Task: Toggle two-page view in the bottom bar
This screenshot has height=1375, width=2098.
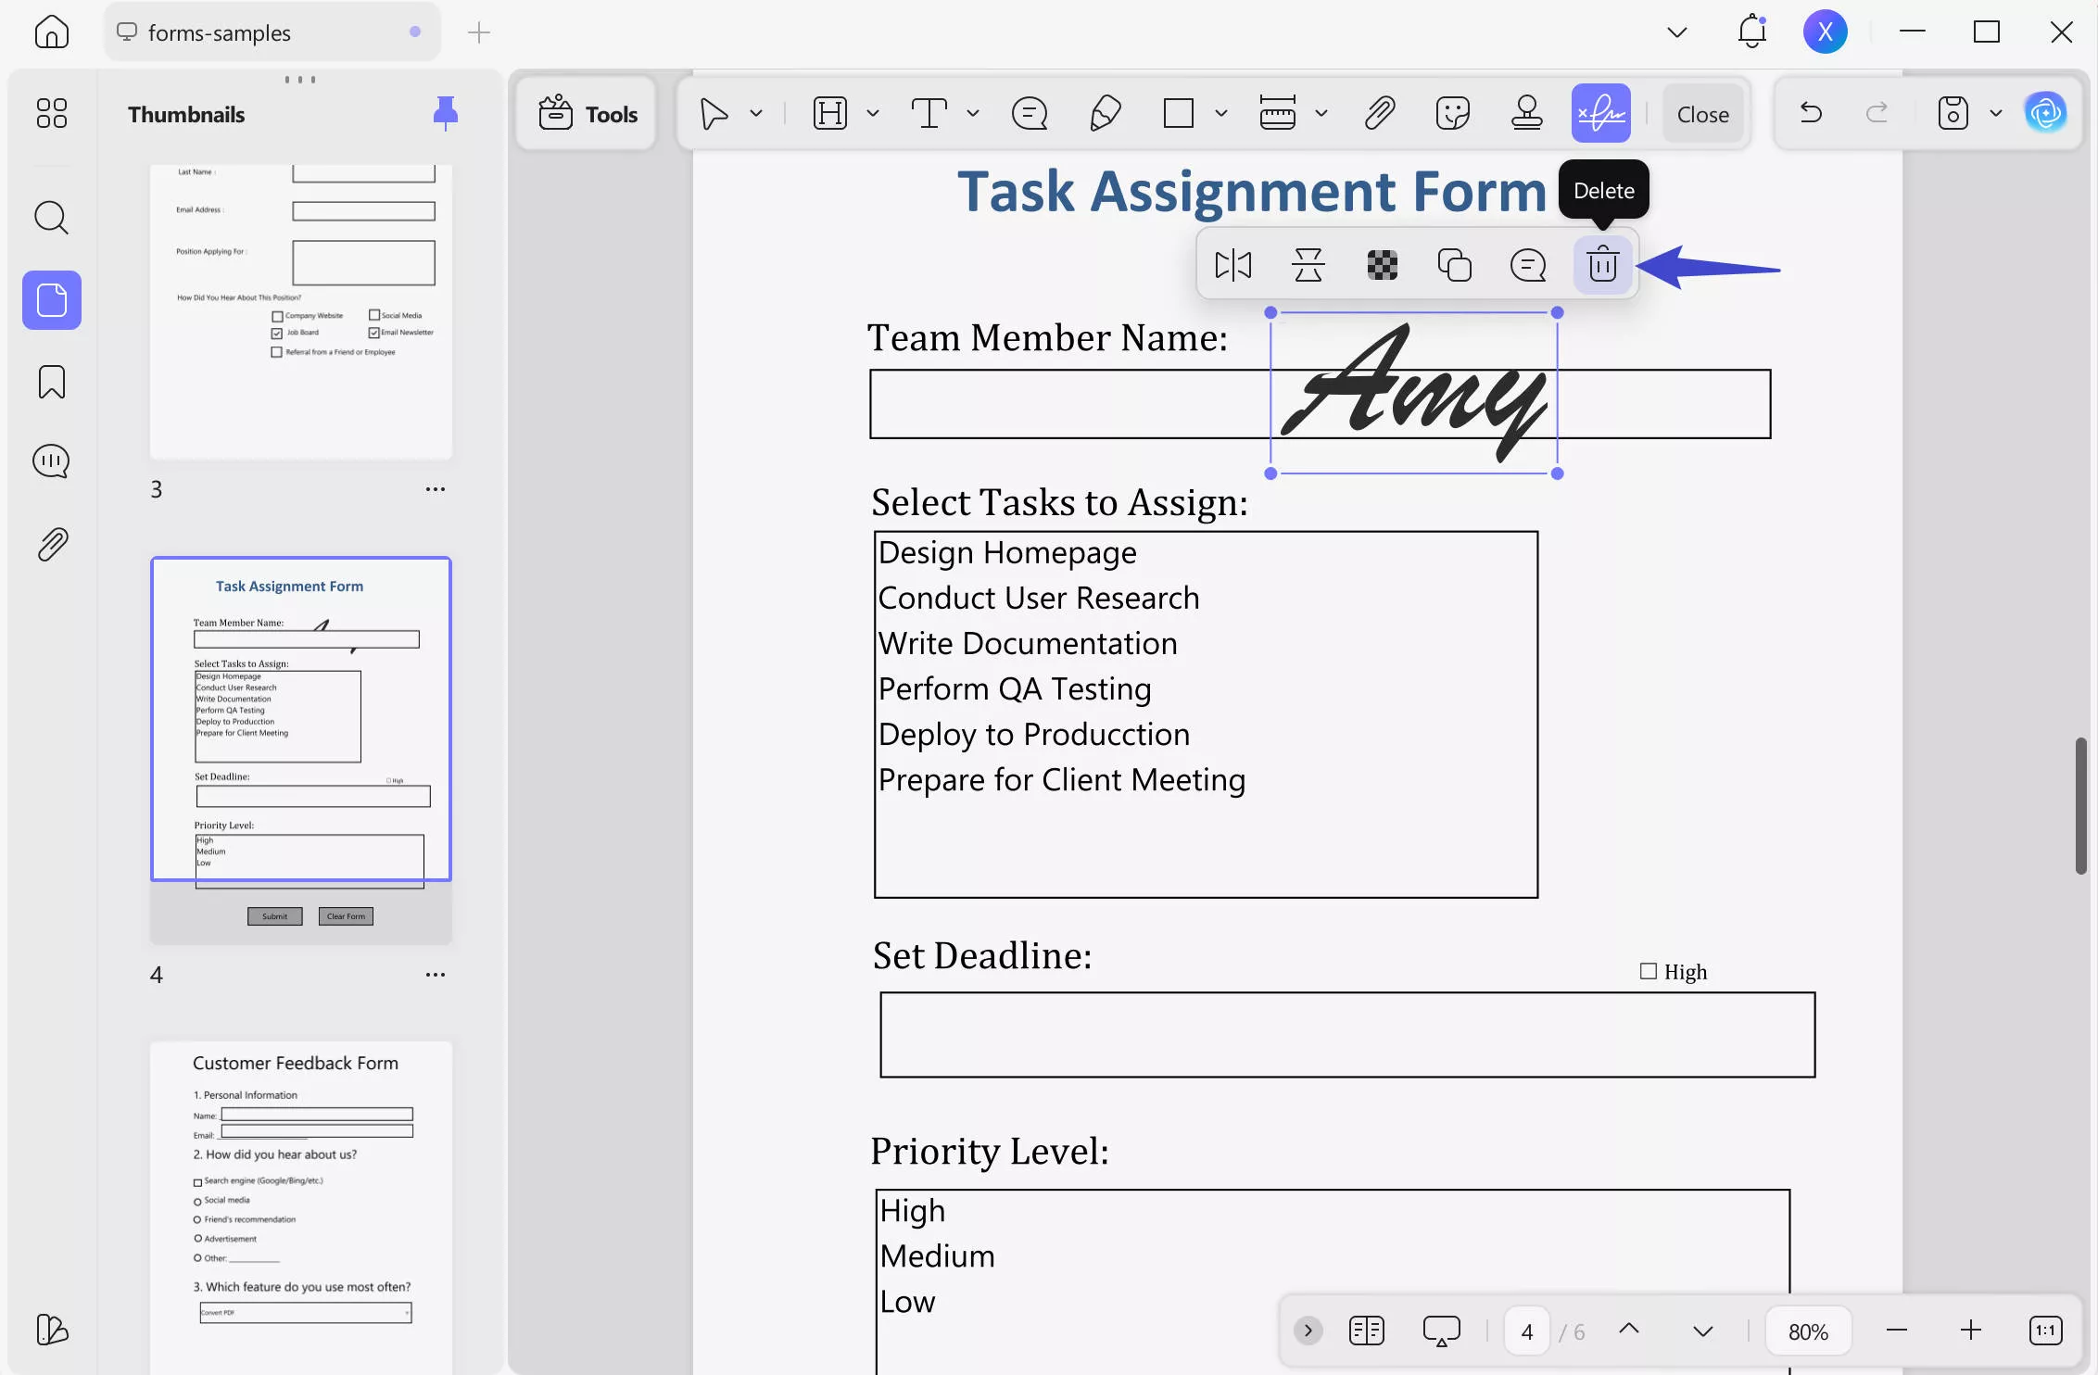Action: (1366, 1329)
